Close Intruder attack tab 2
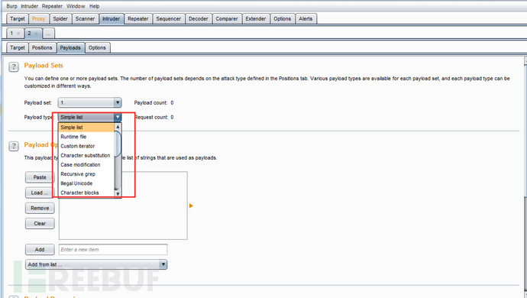 [x=37, y=34]
